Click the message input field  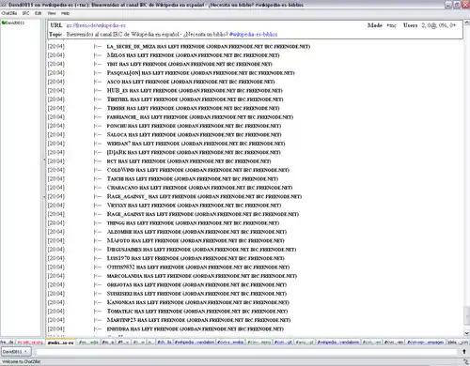click(x=246, y=352)
